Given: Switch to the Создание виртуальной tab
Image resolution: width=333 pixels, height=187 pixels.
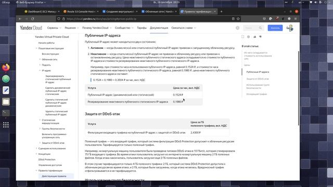Looking at the screenshot, I should coord(120,11).
